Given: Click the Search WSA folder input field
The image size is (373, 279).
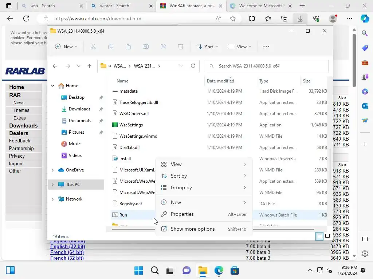Looking at the screenshot, I should pos(266,66).
